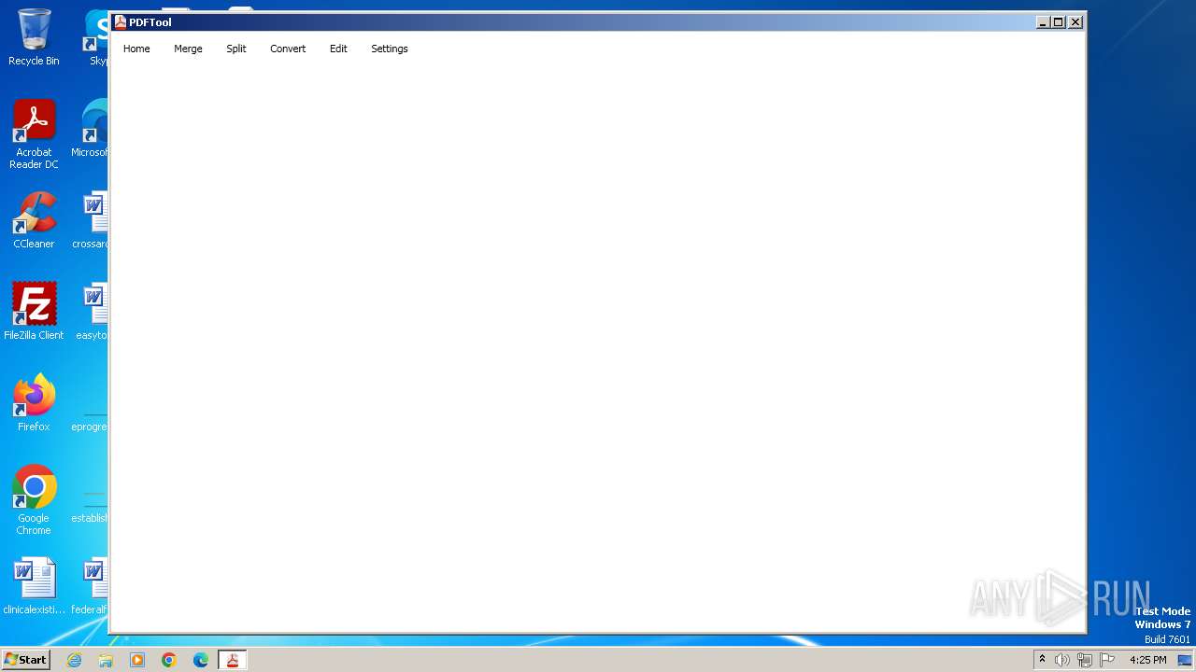The height and width of the screenshot is (672, 1196).
Task: Select the FileZilla Client desktop icon
Action: pos(34,311)
